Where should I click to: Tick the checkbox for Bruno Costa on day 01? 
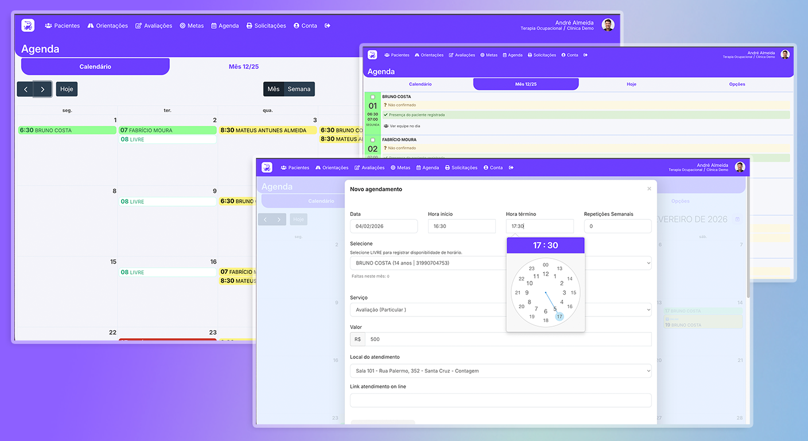point(372,97)
